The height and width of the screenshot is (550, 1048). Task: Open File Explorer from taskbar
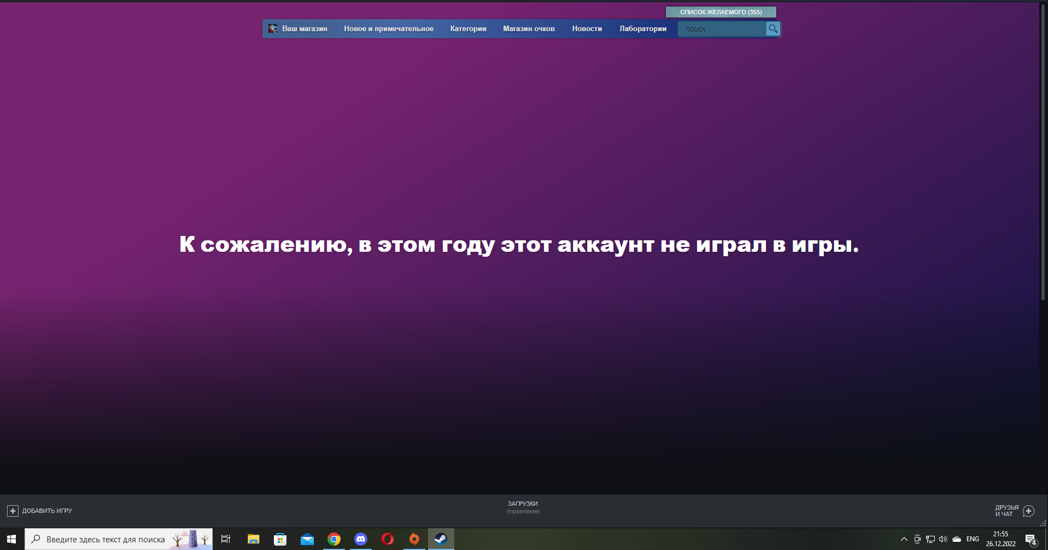click(253, 539)
